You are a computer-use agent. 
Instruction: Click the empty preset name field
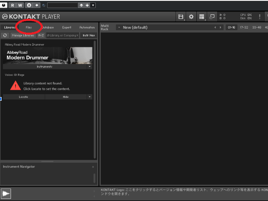(x=62, y=5)
